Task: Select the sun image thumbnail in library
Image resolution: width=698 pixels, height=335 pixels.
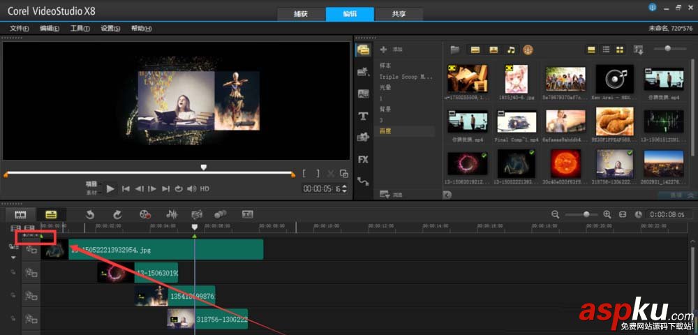Action: click(x=565, y=163)
